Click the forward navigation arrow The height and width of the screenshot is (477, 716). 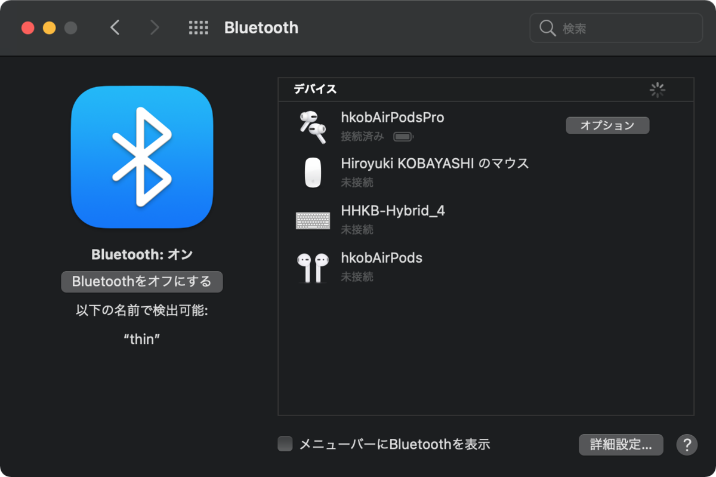(x=155, y=27)
